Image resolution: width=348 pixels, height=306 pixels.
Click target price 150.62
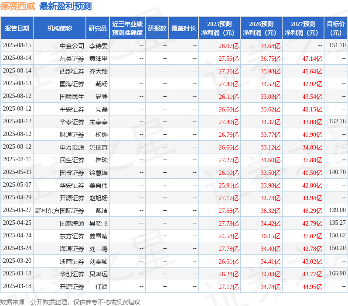point(338,236)
